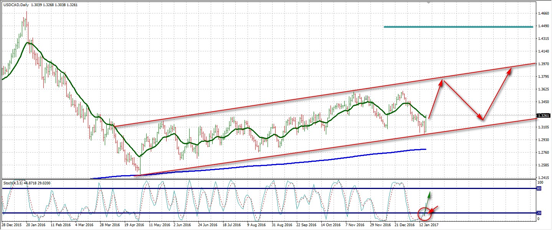Viewport: 552px width, 230px height.
Task: Click the 11 Feb 2016 date label
Action: 61,225
